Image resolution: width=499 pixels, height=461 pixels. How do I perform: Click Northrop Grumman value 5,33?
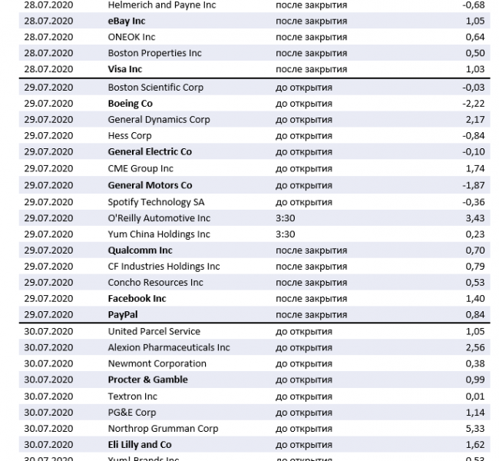[475, 429]
